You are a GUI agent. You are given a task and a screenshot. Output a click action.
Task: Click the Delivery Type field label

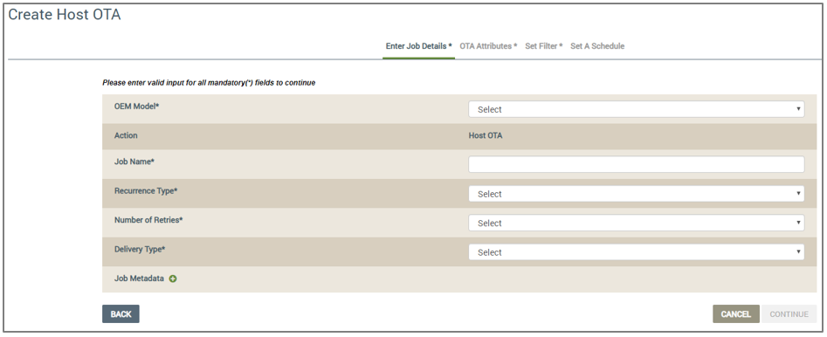[x=140, y=249]
